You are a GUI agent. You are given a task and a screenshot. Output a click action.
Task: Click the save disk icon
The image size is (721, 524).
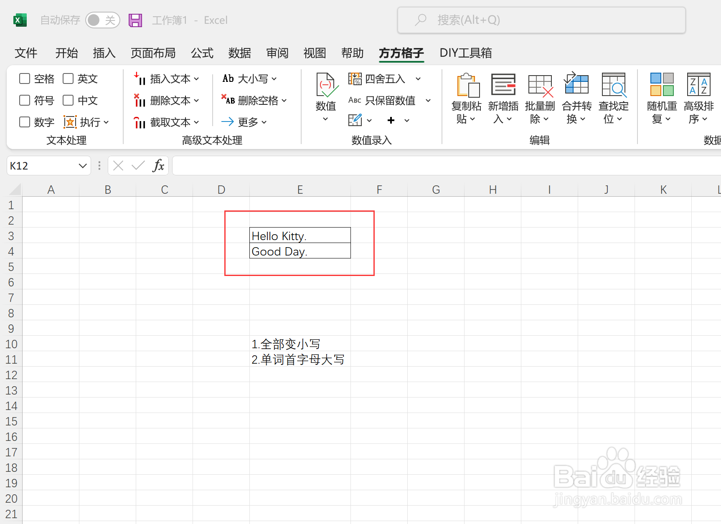pos(135,20)
